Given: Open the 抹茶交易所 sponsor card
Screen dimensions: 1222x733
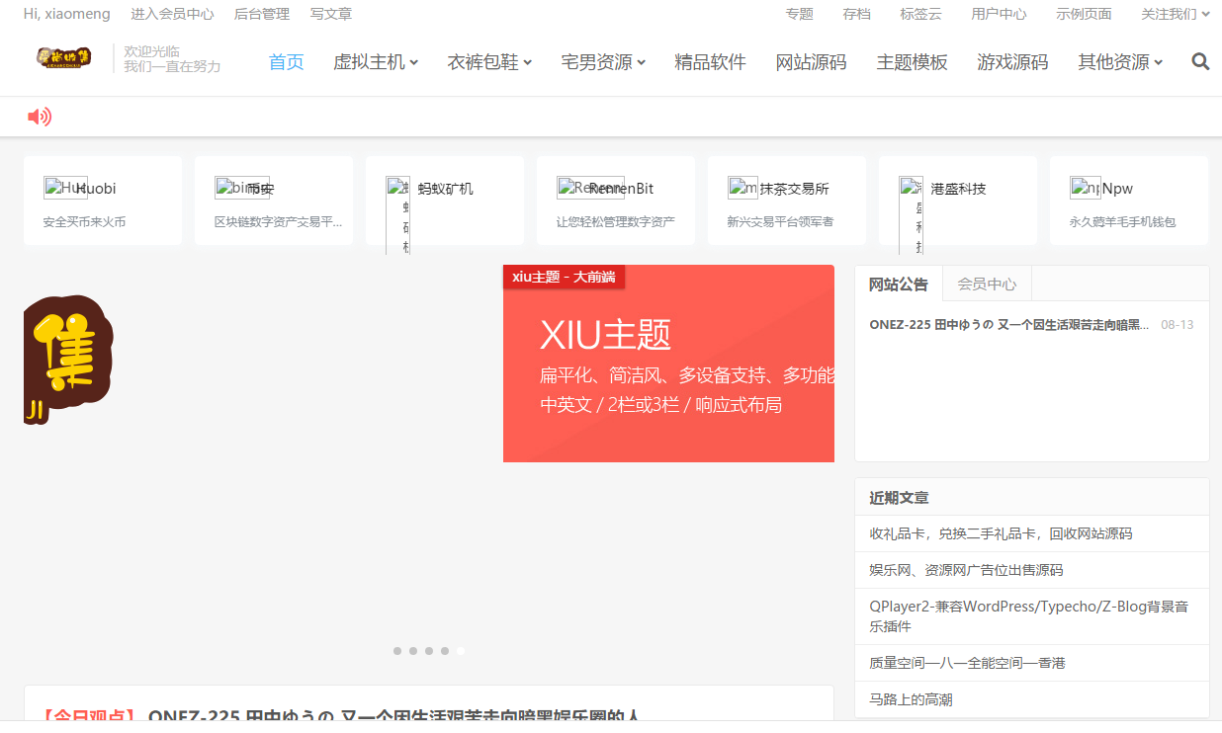Looking at the screenshot, I should click(x=787, y=201).
